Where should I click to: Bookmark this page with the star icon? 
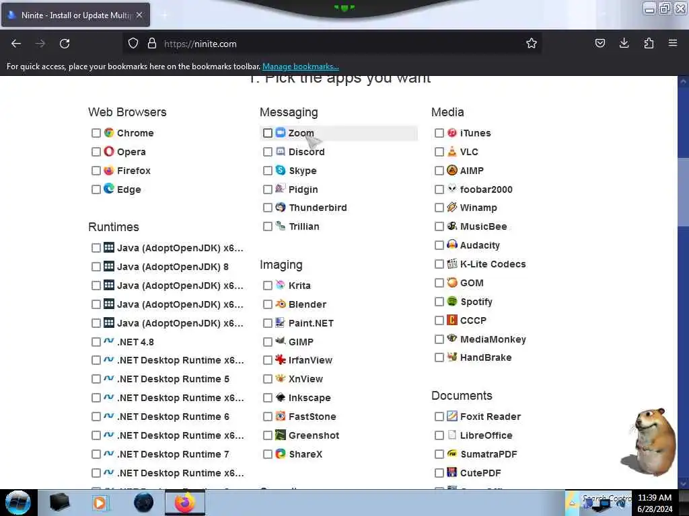pyautogui.click(x=532, y=43)
